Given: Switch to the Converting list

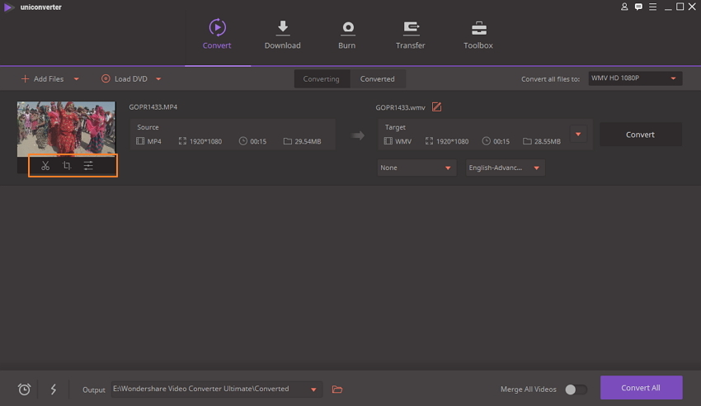Looking at the screenshot, I should [x=322, y=78].
